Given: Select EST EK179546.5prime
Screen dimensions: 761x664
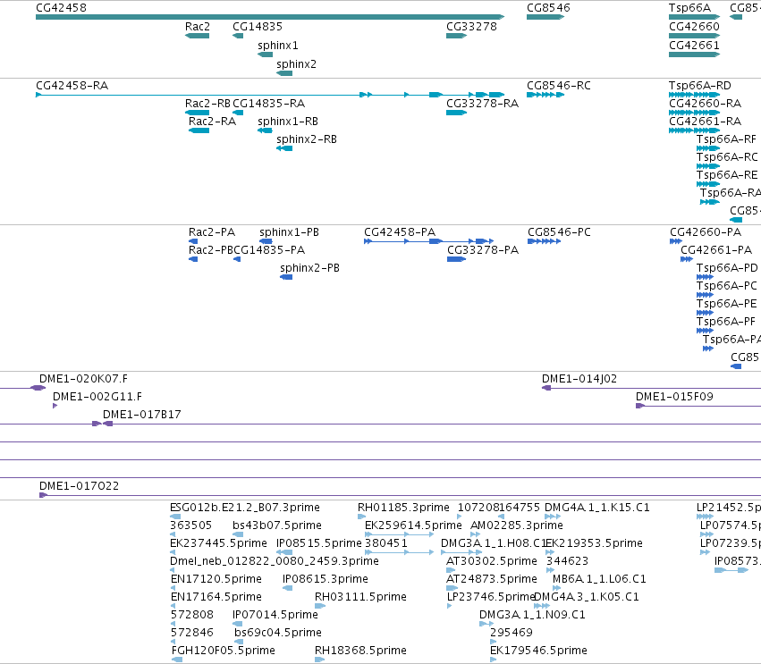Looking at the screenshot, I should (494, 660).
